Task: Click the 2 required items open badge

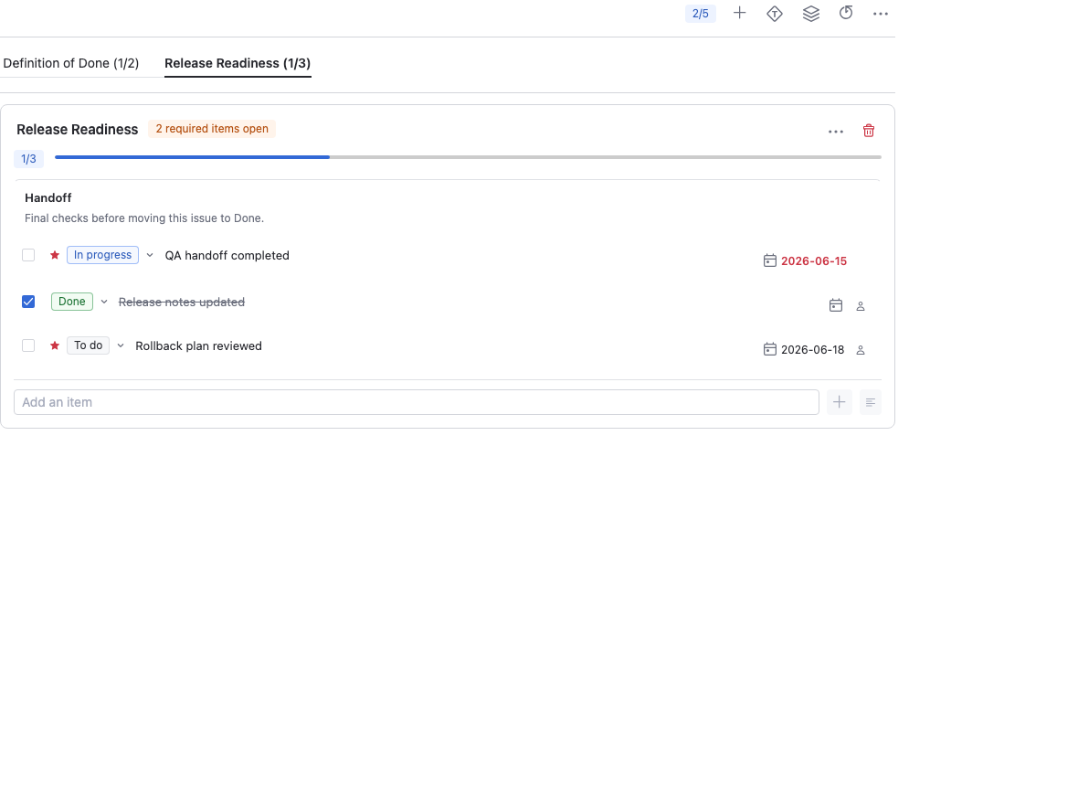Action: pyautogui.click(x=212, y=129)
